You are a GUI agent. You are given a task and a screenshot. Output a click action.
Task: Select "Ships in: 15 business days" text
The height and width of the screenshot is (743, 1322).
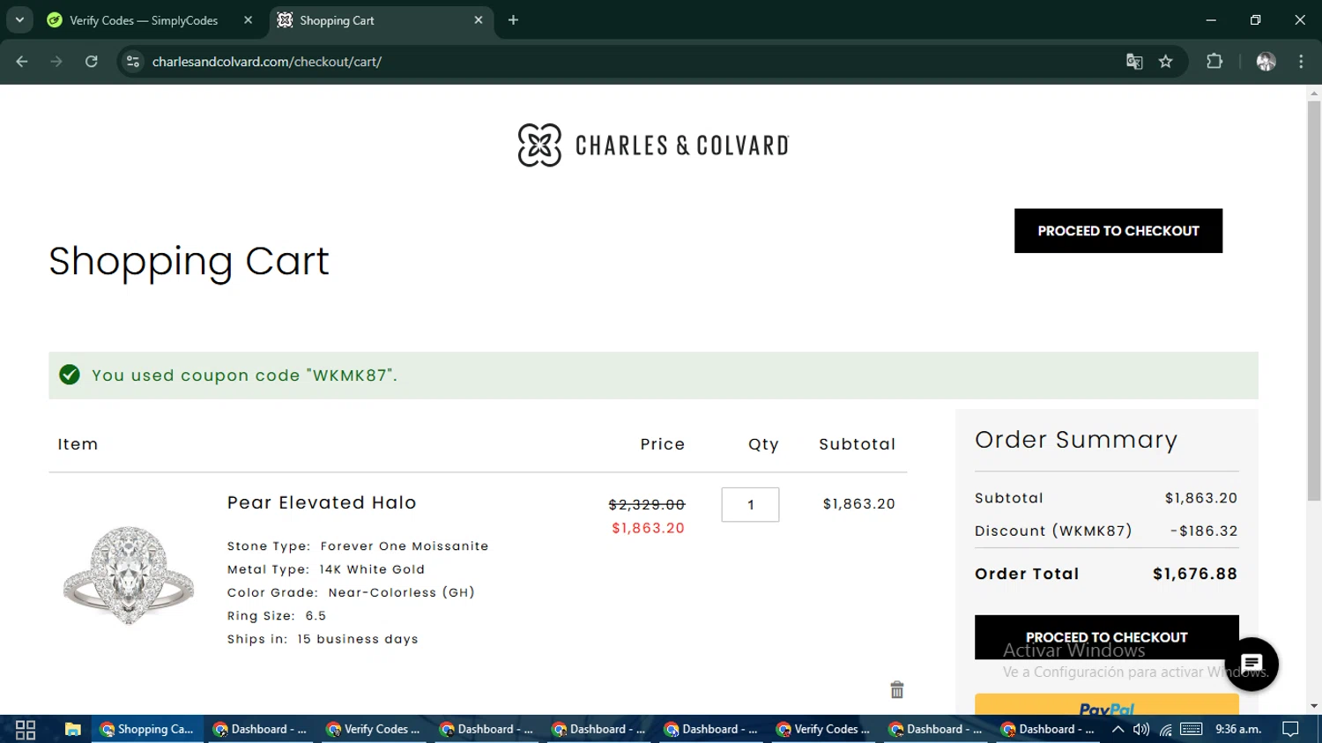[323, 639]
